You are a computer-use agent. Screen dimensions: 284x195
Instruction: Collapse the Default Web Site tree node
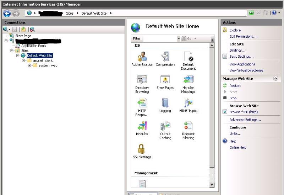(x=17, y=56)
